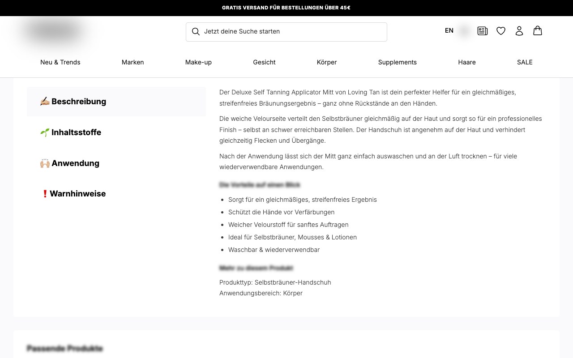Image resolution: width=573 pixels, height=358 pixels.
Task: Click the bullet about 'streifenfreies Ergebnis'
Action: click(303, 200)
